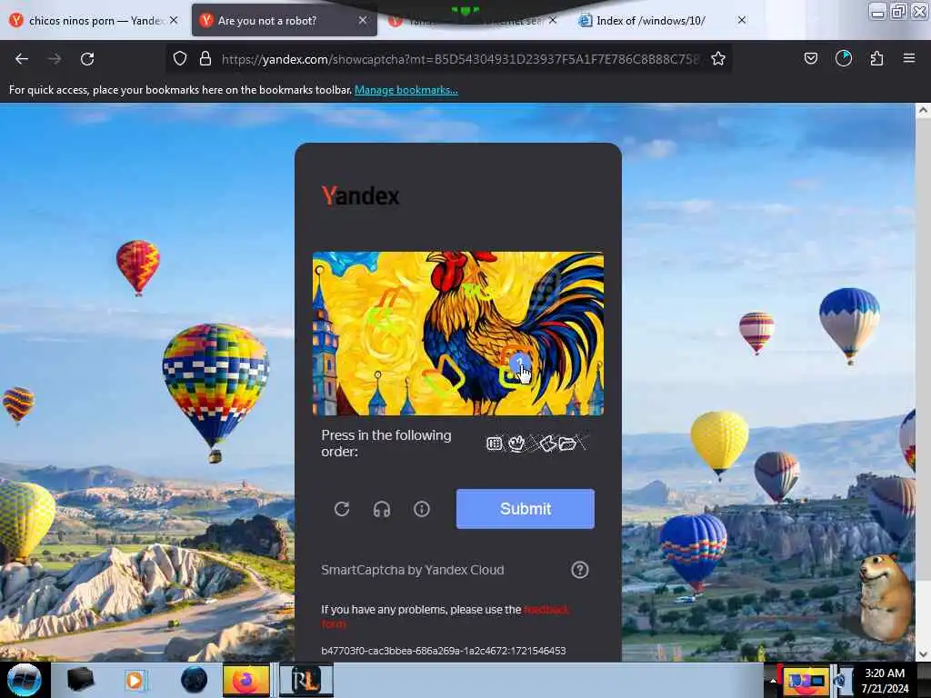Open the Save to Pocket icon
The image size is (931, 698).
pyautogui.click(x=810, y=58)
